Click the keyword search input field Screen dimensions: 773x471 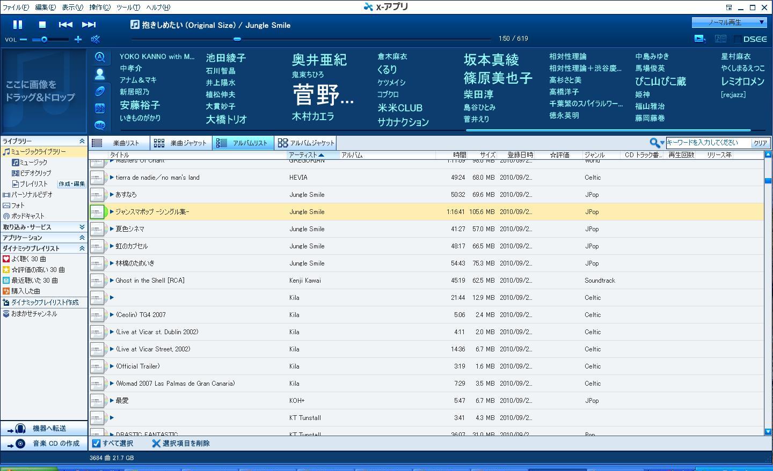point(708,143)
